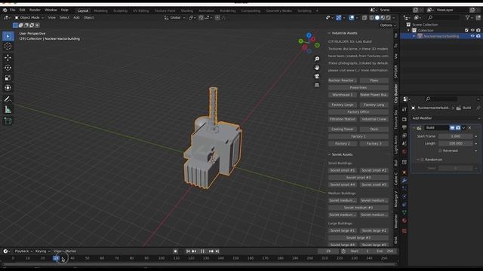Open the Material properties tab icon
Image resolution: width=483 pixels, height=271 pixels.
pos(405,221)
